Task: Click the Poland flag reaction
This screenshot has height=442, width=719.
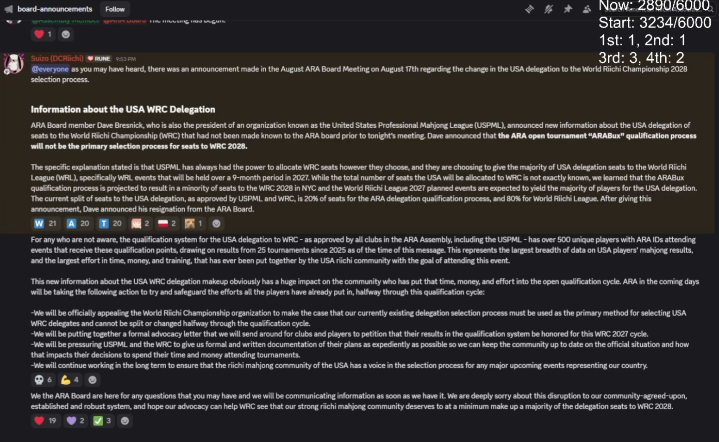Action: [x=167, y=224]
